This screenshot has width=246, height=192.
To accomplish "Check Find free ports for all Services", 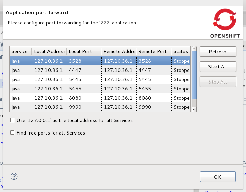I will 13,132.
